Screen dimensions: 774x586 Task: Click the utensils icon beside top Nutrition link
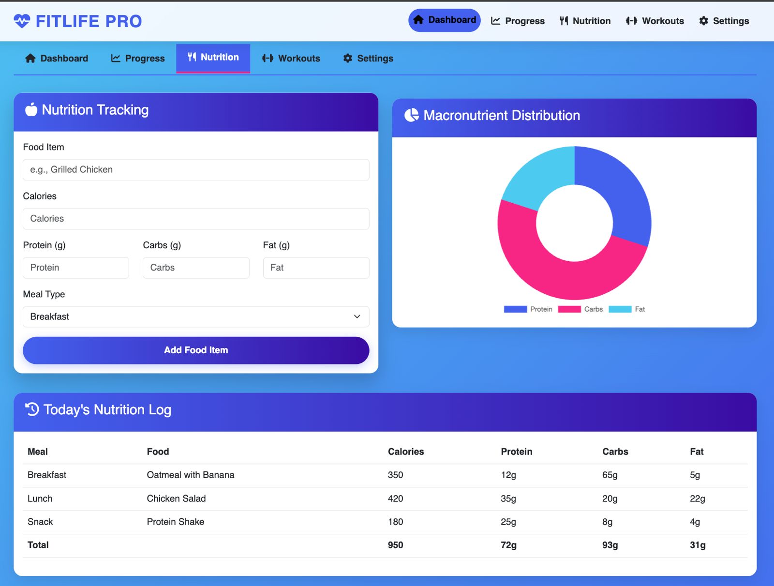[x=564, y=21]
